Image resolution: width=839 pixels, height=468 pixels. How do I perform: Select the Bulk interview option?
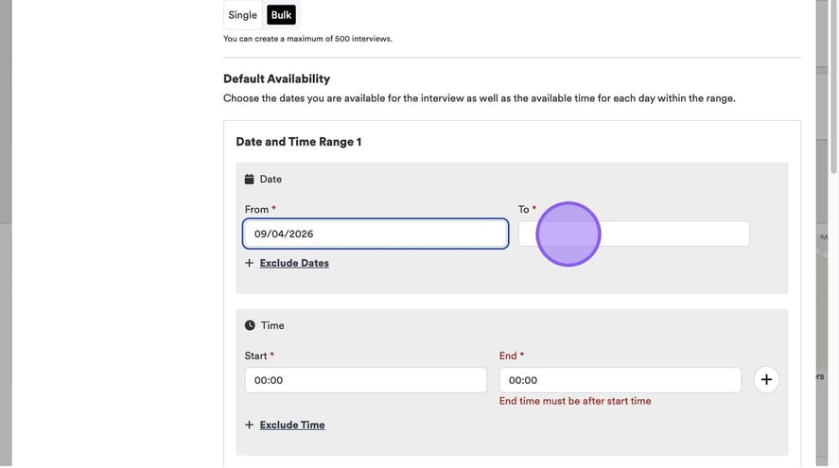[281, 15]
